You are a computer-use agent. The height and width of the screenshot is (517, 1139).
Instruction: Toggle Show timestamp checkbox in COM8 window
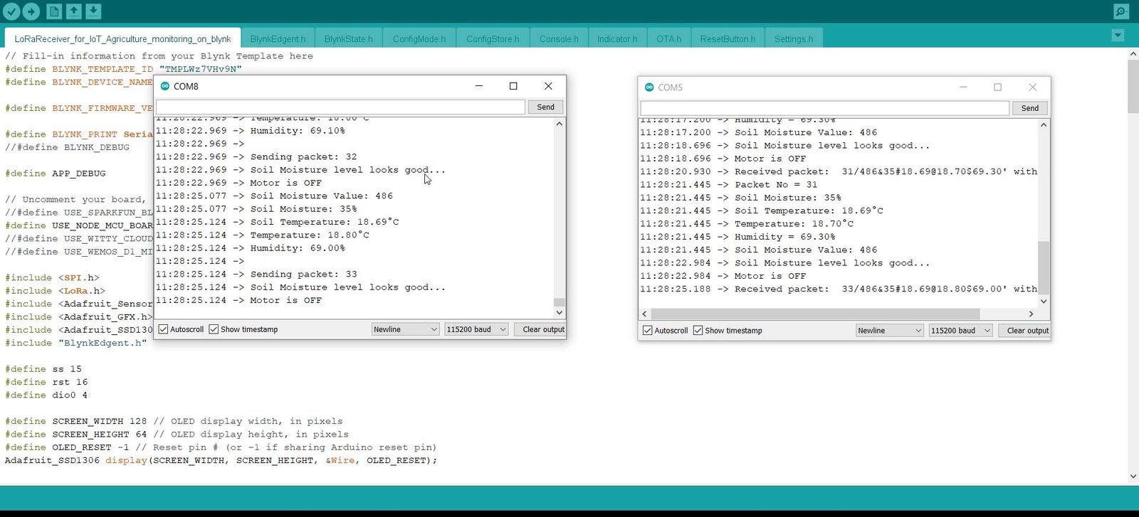click(214, 329)
